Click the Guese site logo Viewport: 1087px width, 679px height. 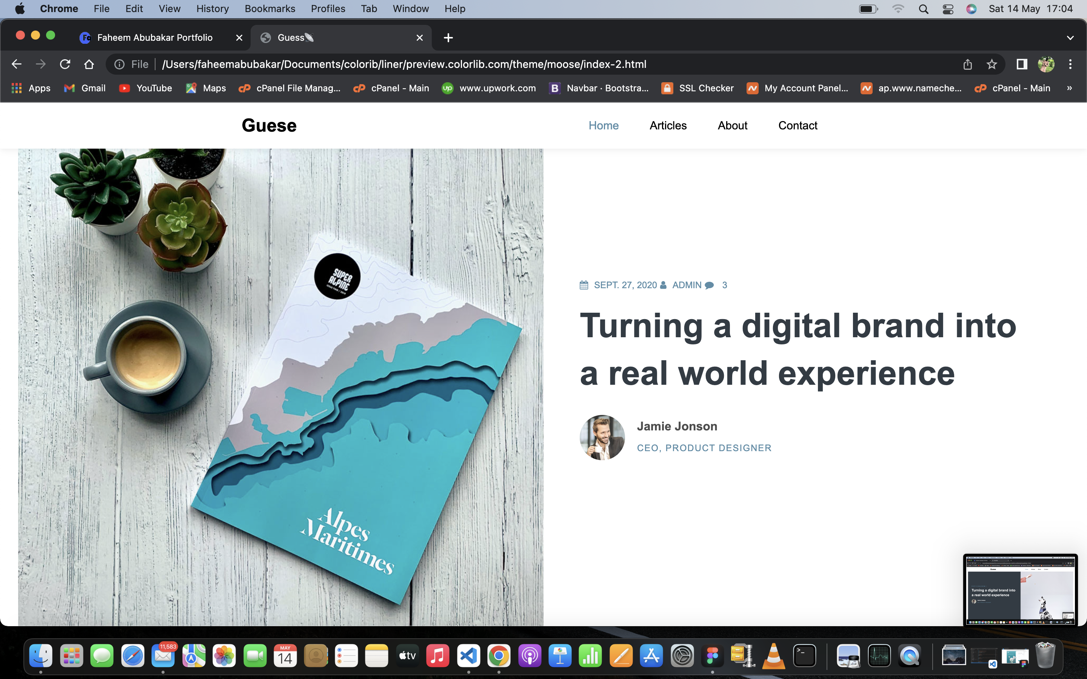(269, 125)
